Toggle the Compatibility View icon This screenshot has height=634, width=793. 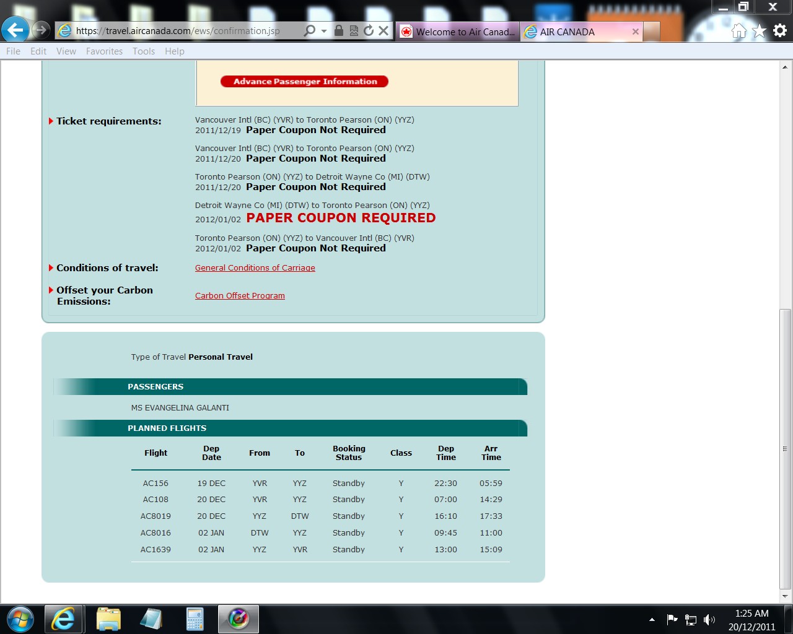(x=354, y=30)
